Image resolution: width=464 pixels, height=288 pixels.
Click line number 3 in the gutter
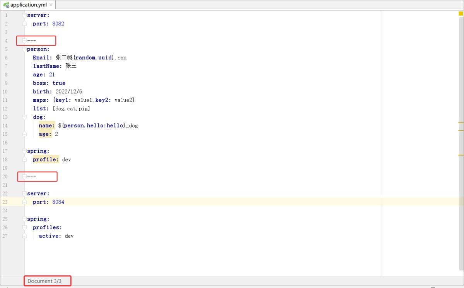pos(6,32)
